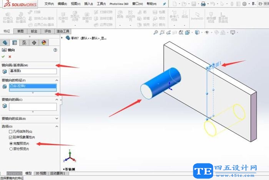Click the Print icon in top toolbar
The height and width of the screenshot is (180, 269).
203,4
